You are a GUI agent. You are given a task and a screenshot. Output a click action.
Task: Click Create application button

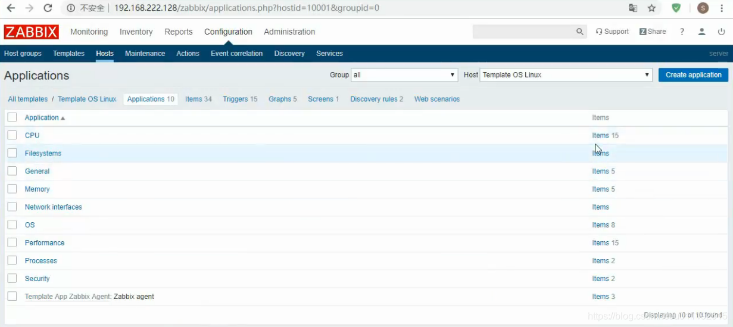point(693,75)
